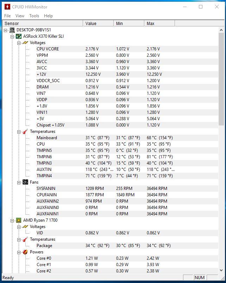Click the scrollbar down arrow
This screenshot has height=283, width=226.
pyautogui.click(x=221, y=270)
